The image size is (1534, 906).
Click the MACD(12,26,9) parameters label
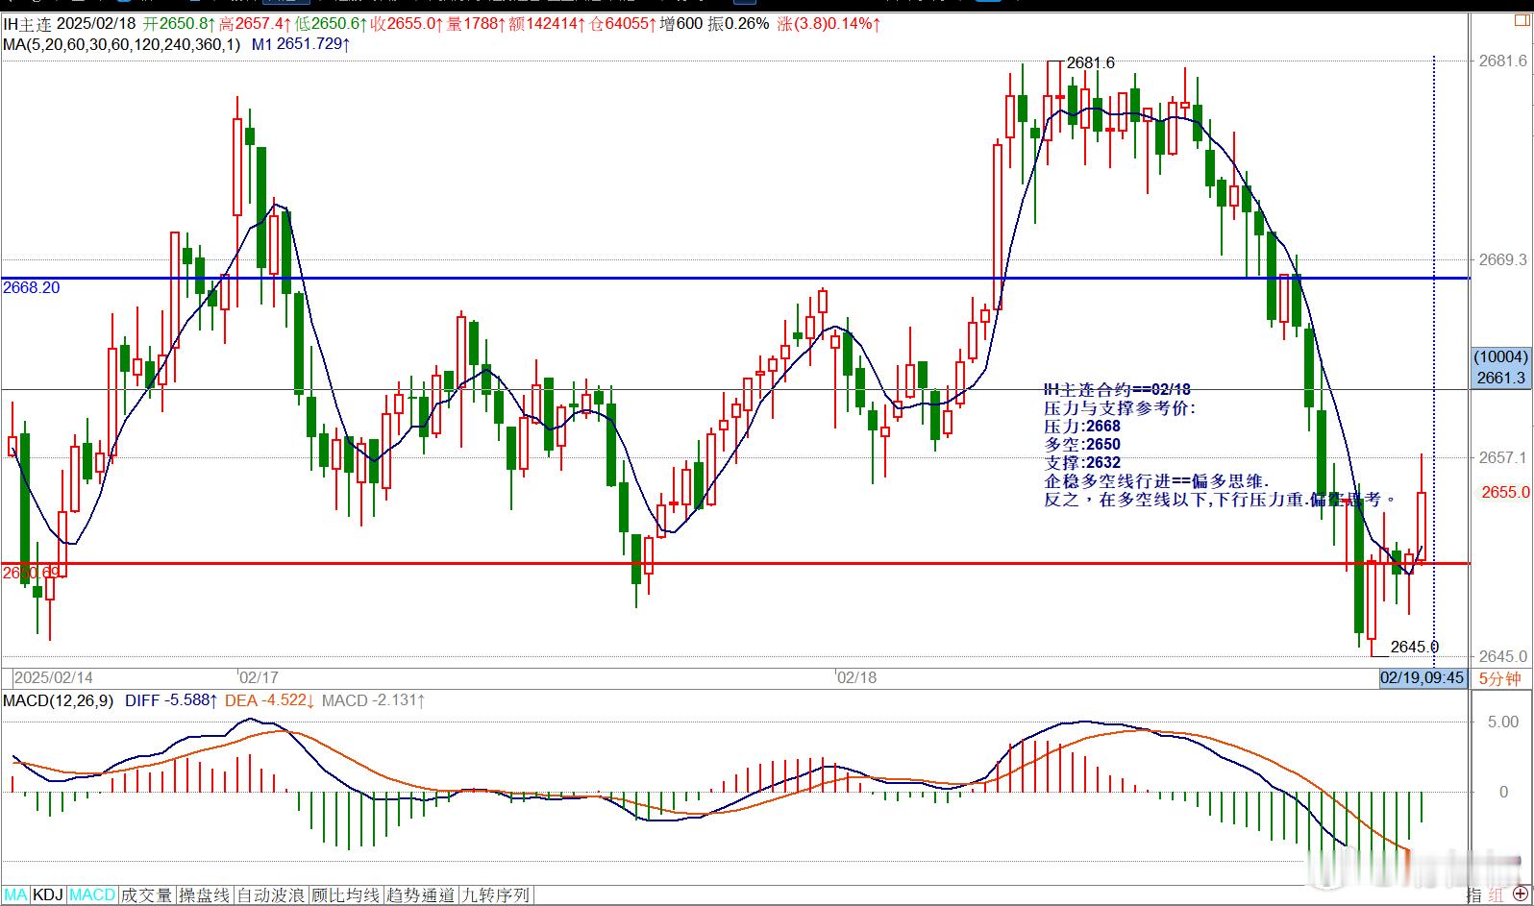58,700
